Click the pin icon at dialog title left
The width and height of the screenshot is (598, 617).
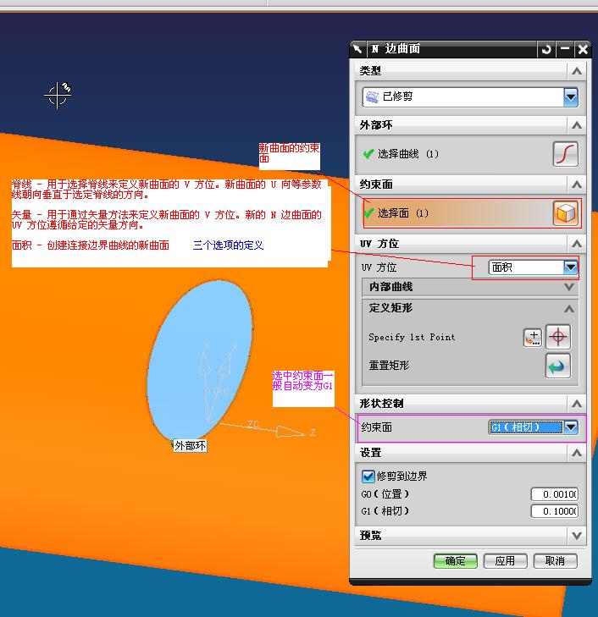tap(357, 49)
